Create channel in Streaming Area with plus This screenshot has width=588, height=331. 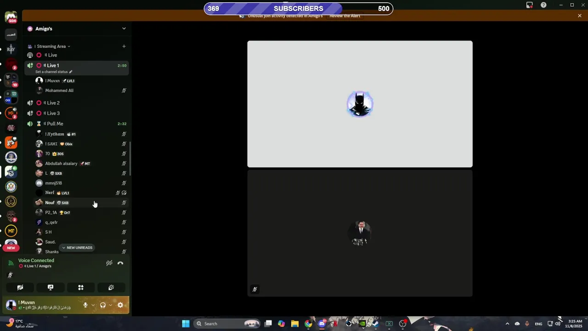click(124, 46)
